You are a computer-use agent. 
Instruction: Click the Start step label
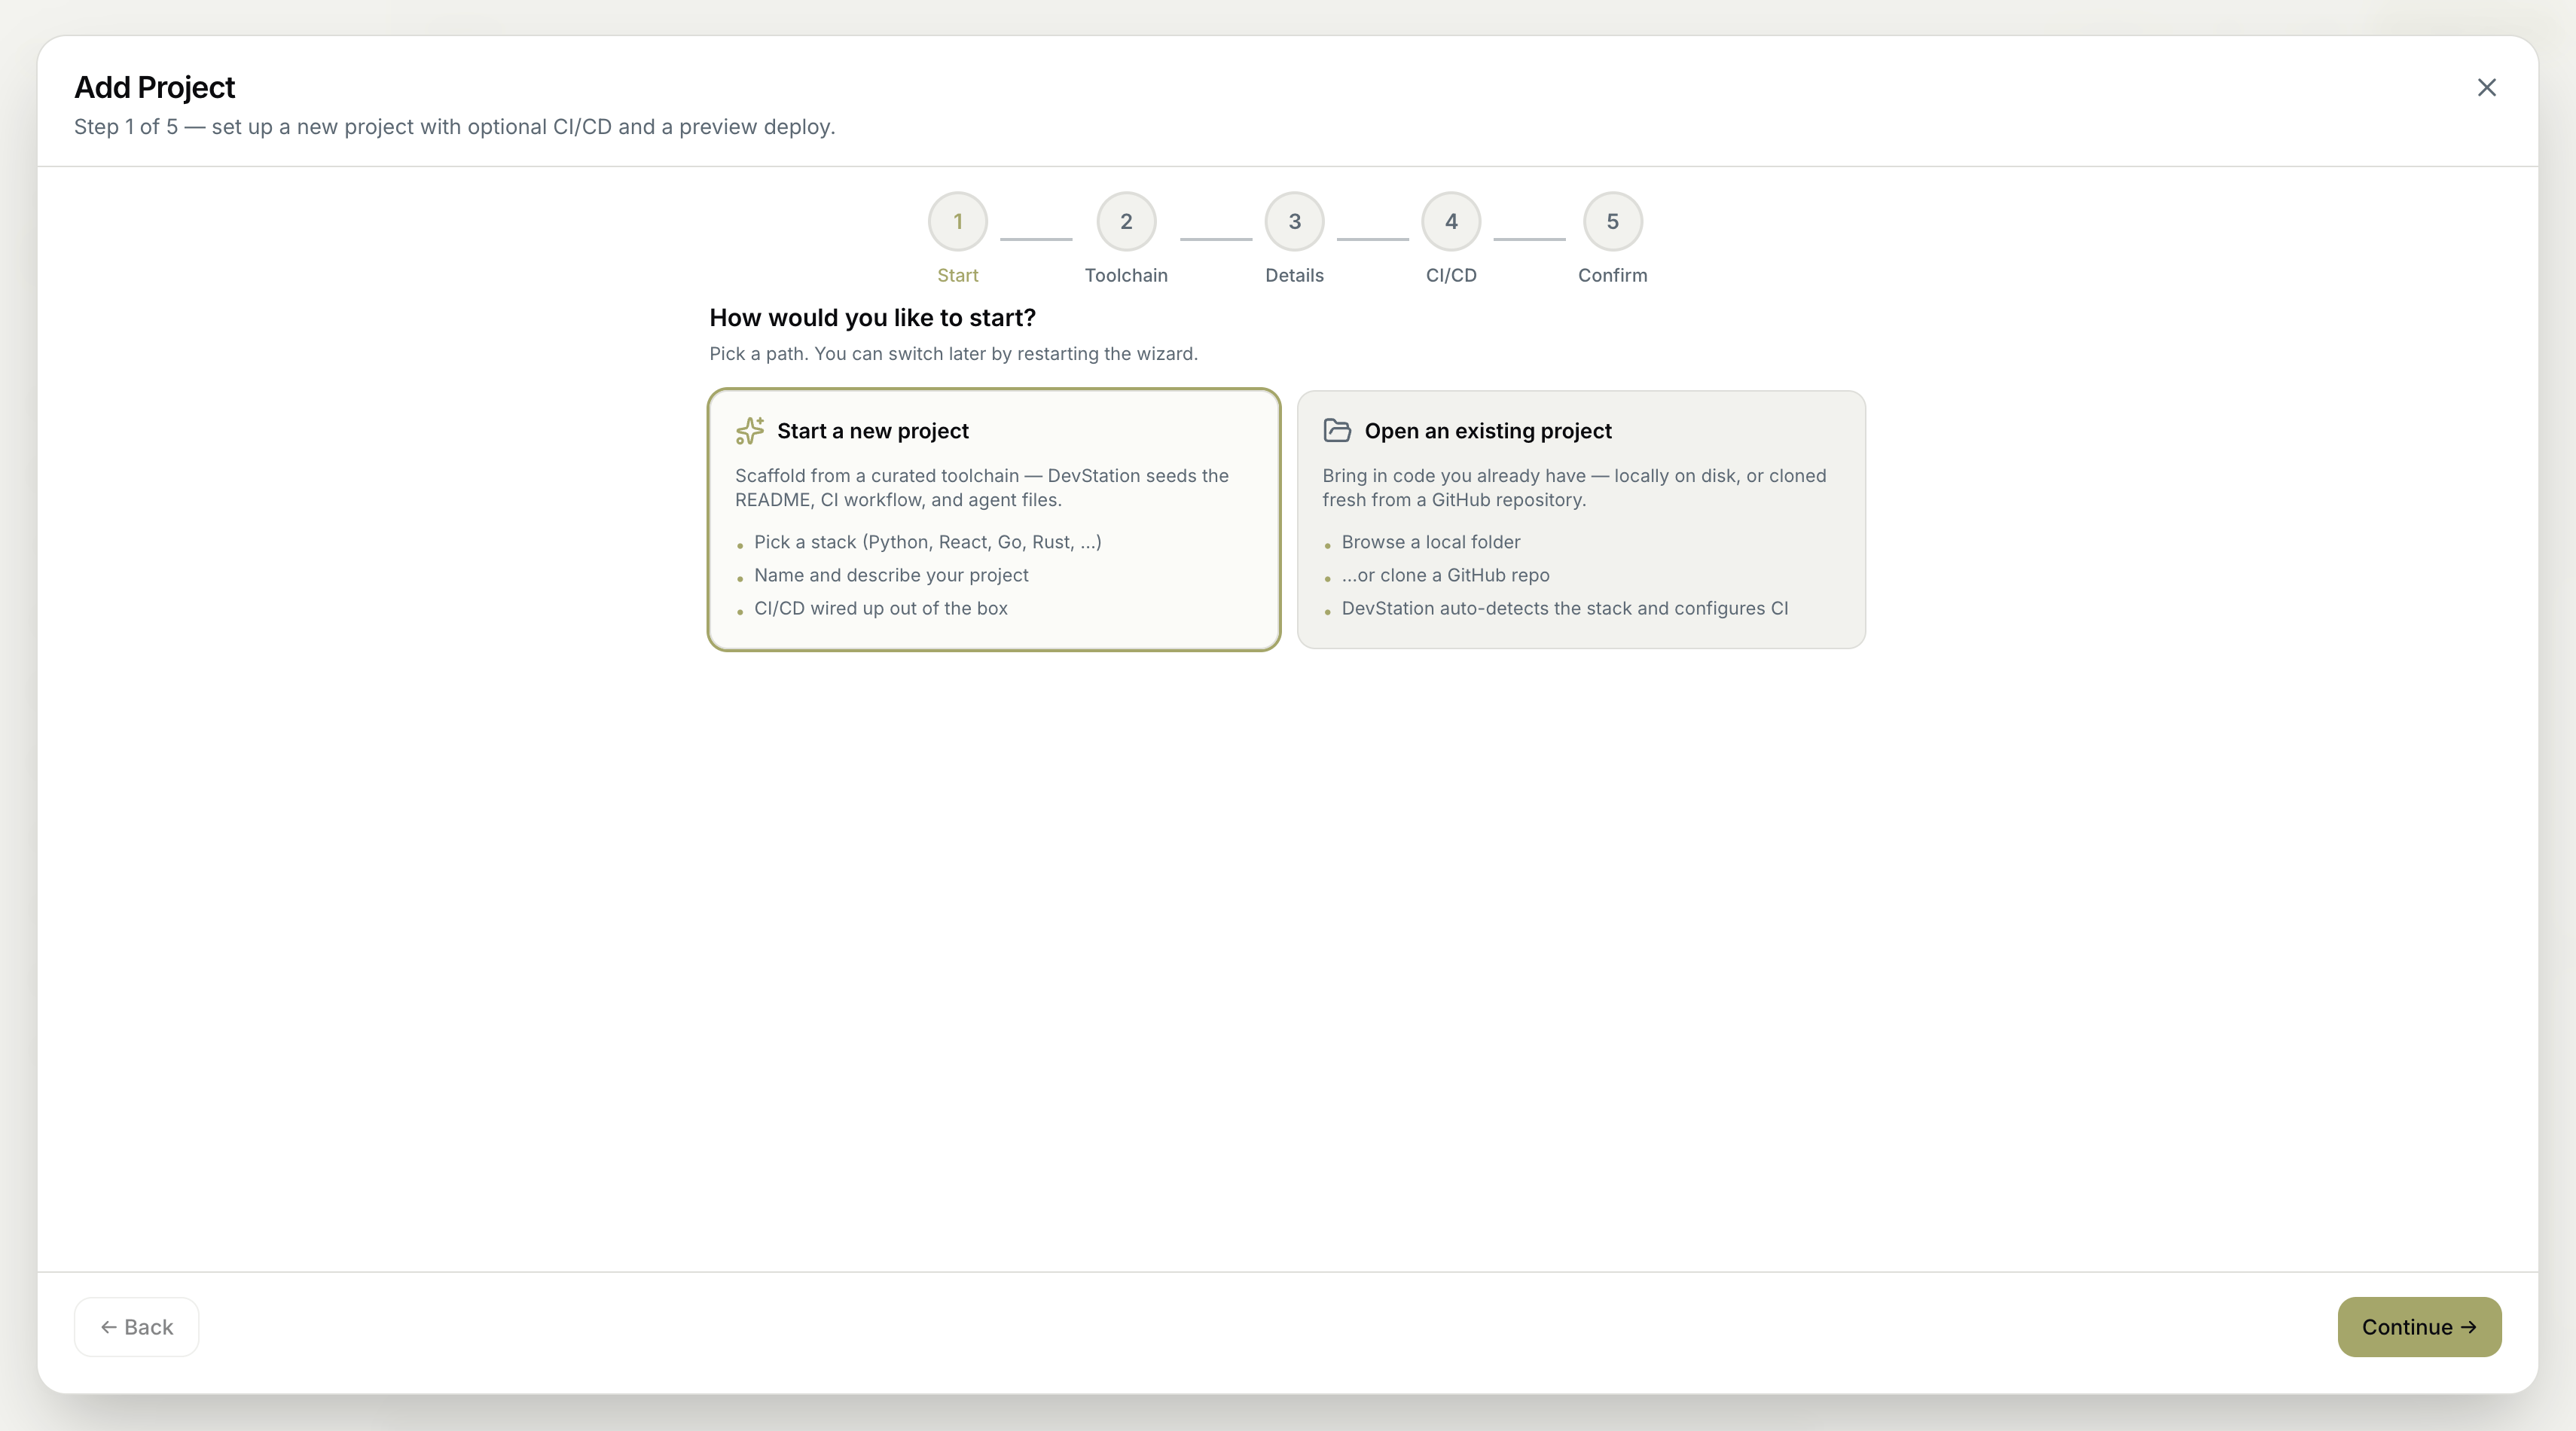(957, 275)
